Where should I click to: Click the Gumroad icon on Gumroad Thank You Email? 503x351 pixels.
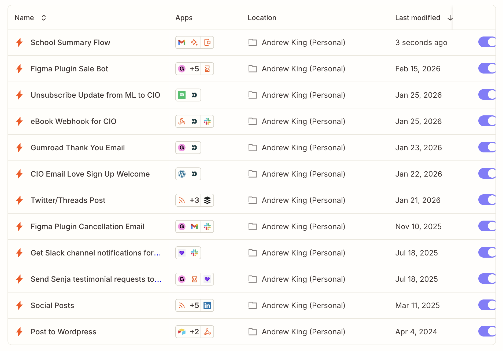[x=182, y=148]
